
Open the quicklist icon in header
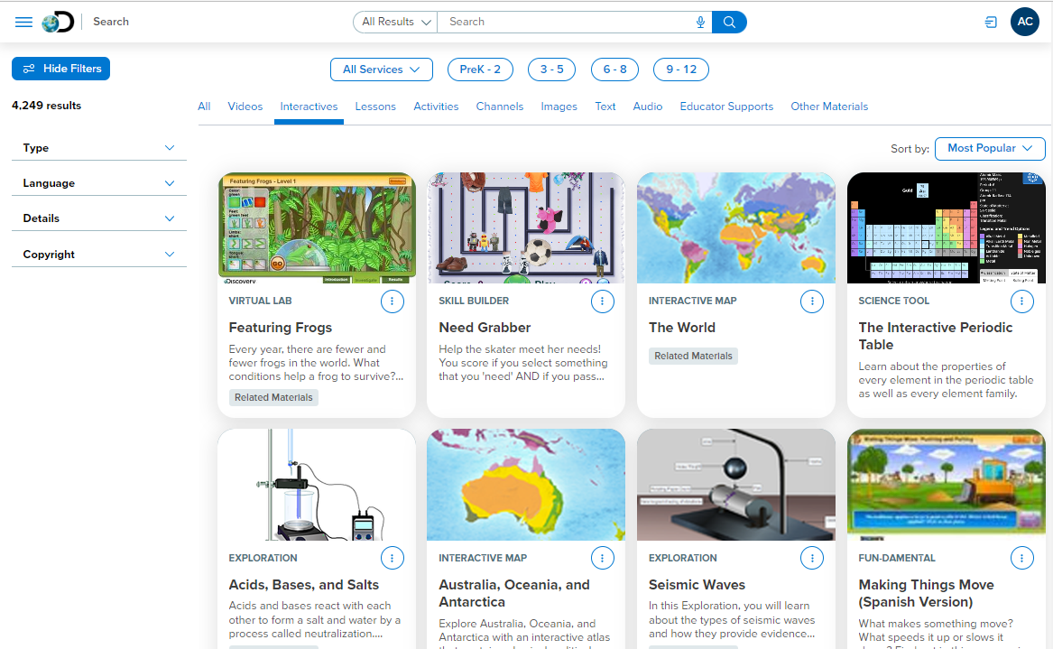pyautogui.click(x=991, y=23)
